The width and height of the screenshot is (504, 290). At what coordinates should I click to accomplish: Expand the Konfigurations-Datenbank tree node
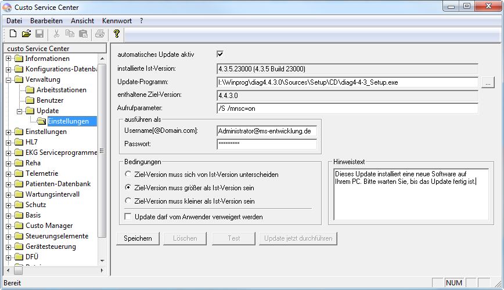8,69
